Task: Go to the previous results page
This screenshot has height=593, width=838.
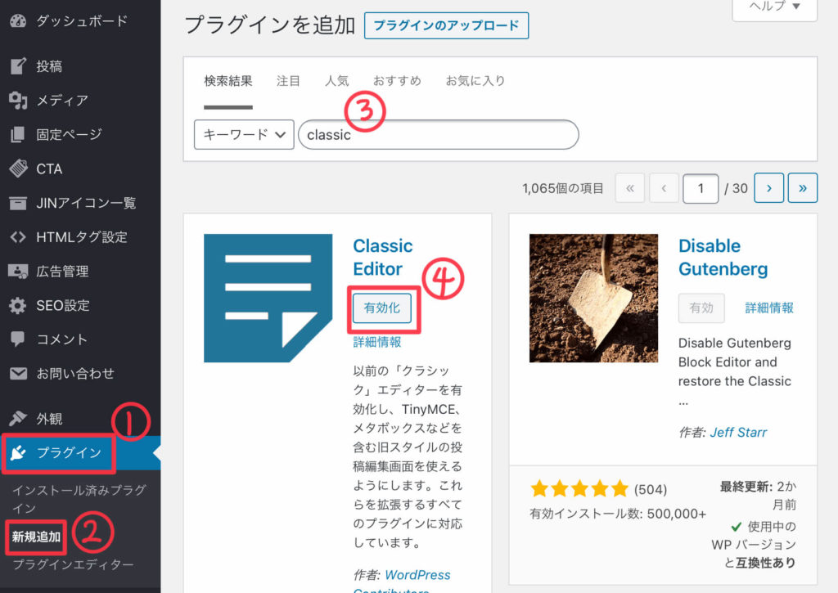Action: point(664,188)
